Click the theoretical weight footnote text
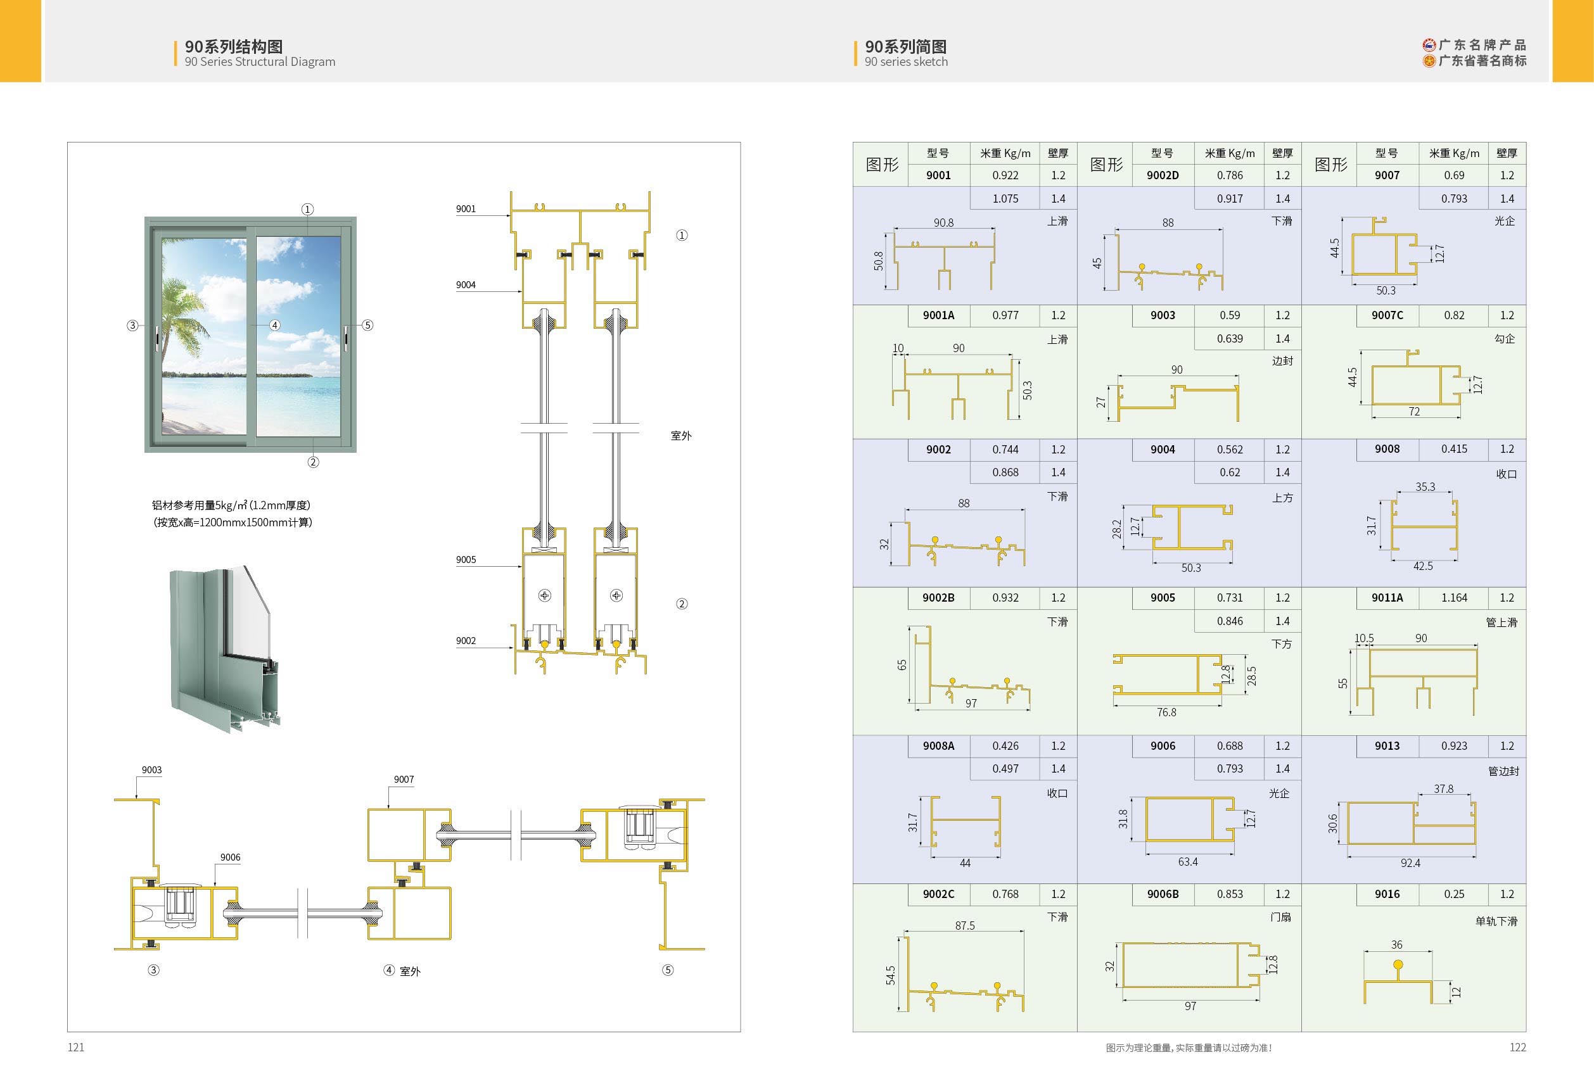 (x=1189, y=1047)
